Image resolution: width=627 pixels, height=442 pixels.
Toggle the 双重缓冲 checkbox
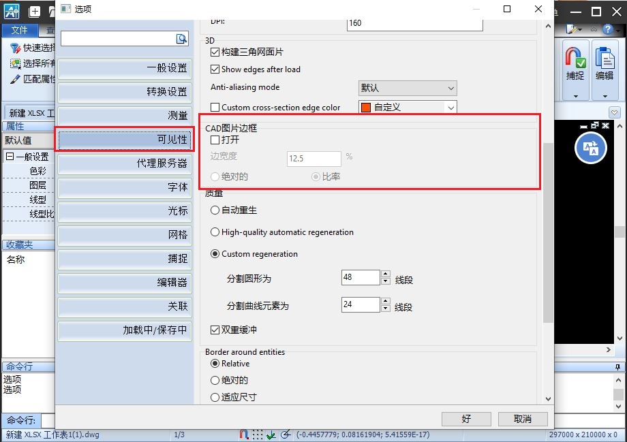point(215,330)
